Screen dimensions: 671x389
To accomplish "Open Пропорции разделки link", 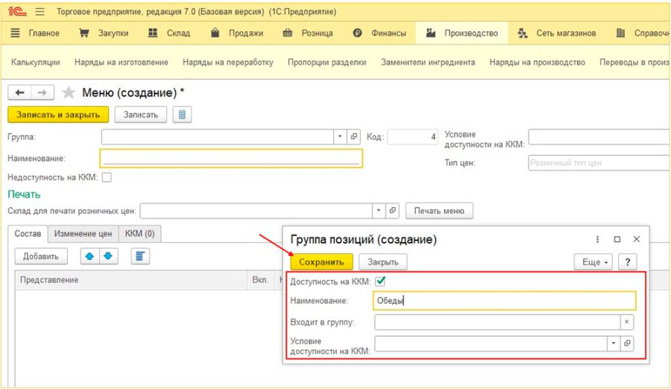I will pyautogui.click(x=327, y=62).
